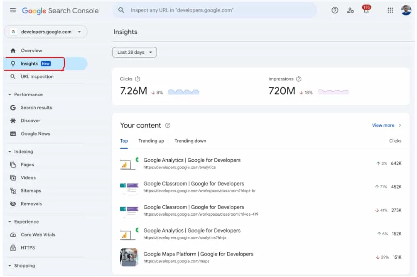Switch to the Trending up tab

(x=151, y=141)
